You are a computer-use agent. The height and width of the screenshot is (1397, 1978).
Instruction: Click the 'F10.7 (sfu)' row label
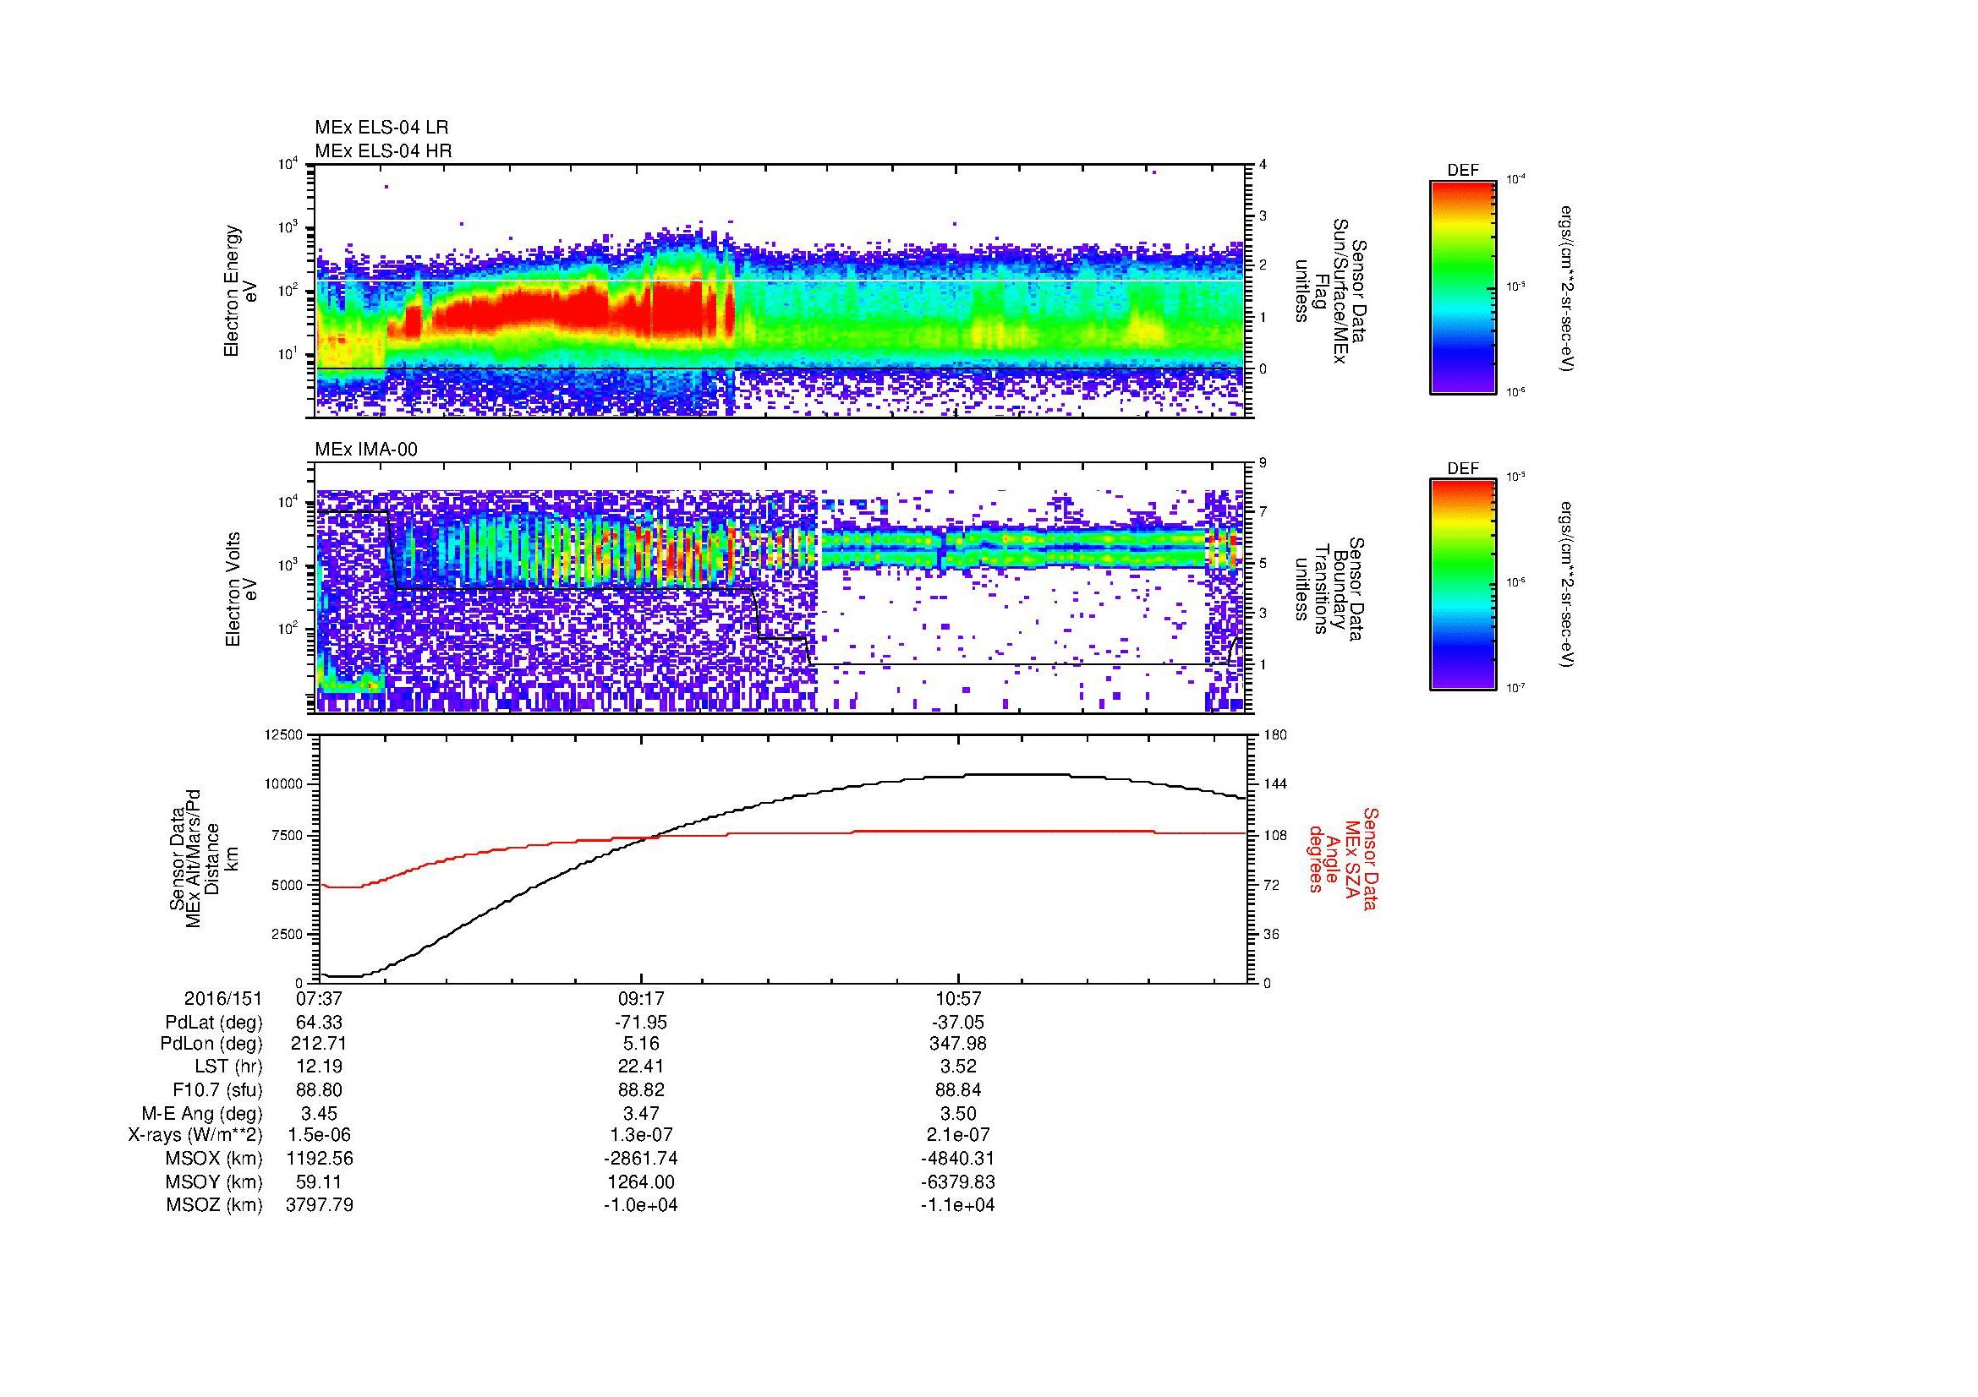[217, 1089]
